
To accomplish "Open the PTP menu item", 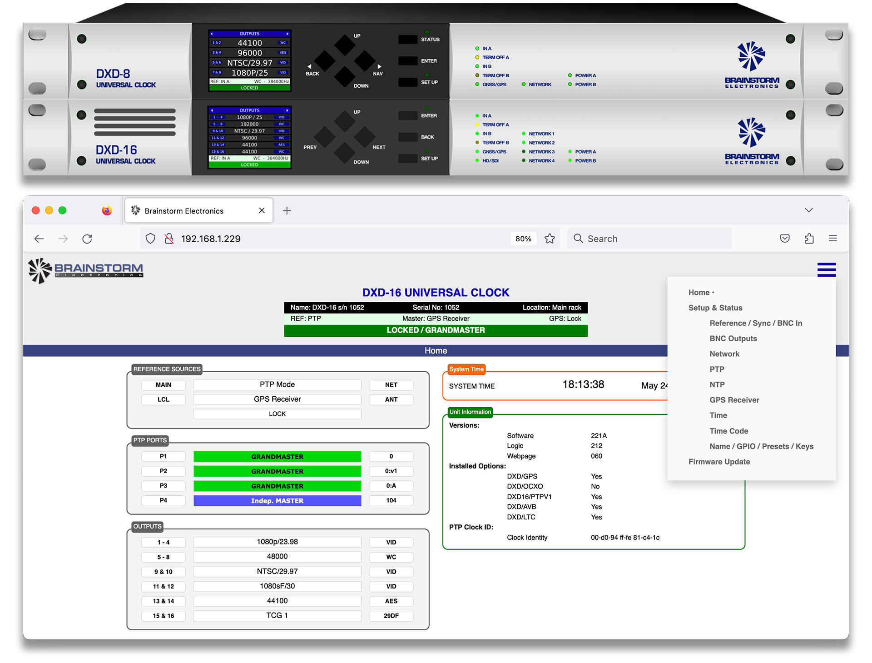I will [x=717, y=369].
